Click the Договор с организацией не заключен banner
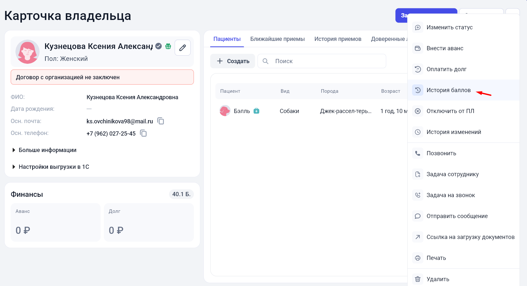 coord(102,77)
